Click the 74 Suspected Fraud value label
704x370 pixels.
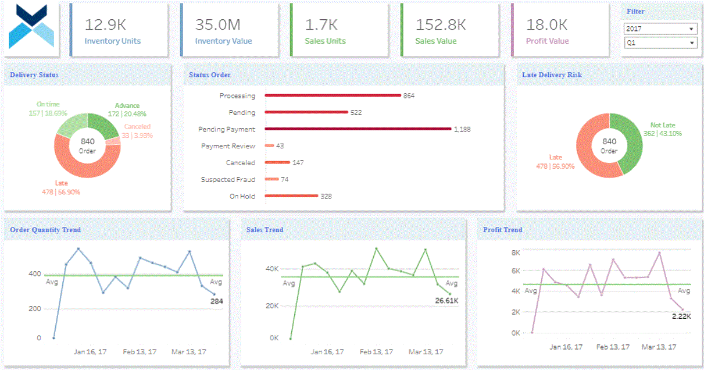pos(285,180)
